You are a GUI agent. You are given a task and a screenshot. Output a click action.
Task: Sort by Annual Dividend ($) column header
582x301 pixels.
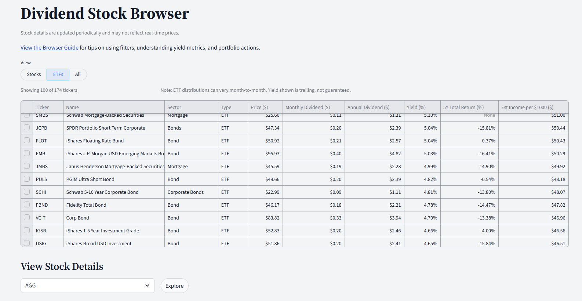(374, 107)
